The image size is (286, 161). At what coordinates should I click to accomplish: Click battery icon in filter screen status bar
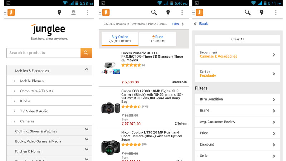(265, 3)
